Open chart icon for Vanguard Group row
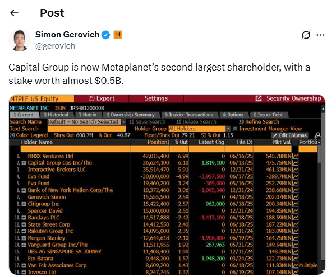336x277 pixels. (295, 245)
